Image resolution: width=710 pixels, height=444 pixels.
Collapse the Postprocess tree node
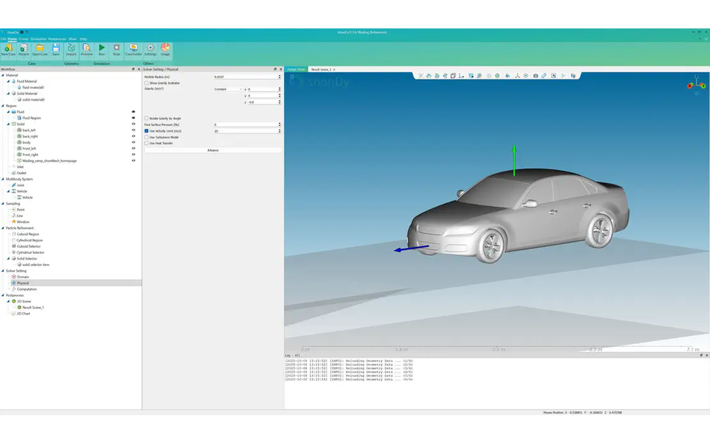click(x=3, y=295)
